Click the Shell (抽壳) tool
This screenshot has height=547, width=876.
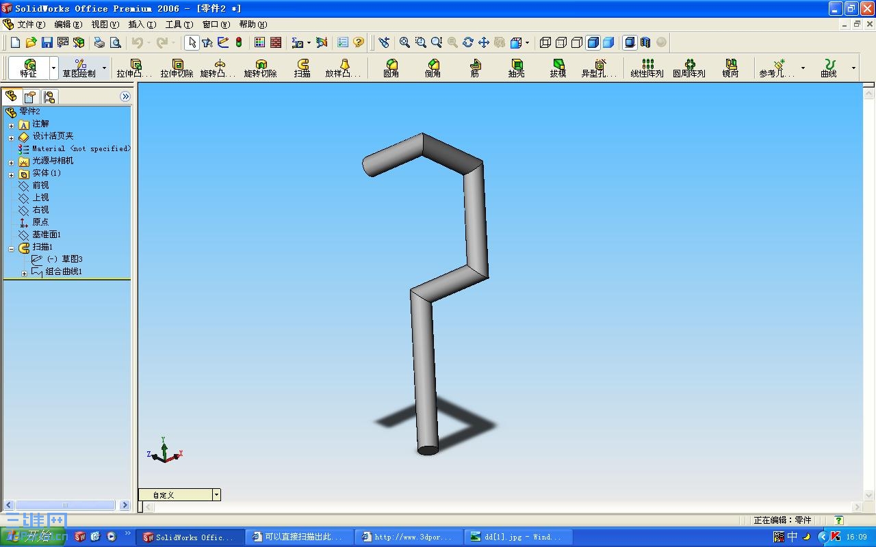[x=517, y=68]
